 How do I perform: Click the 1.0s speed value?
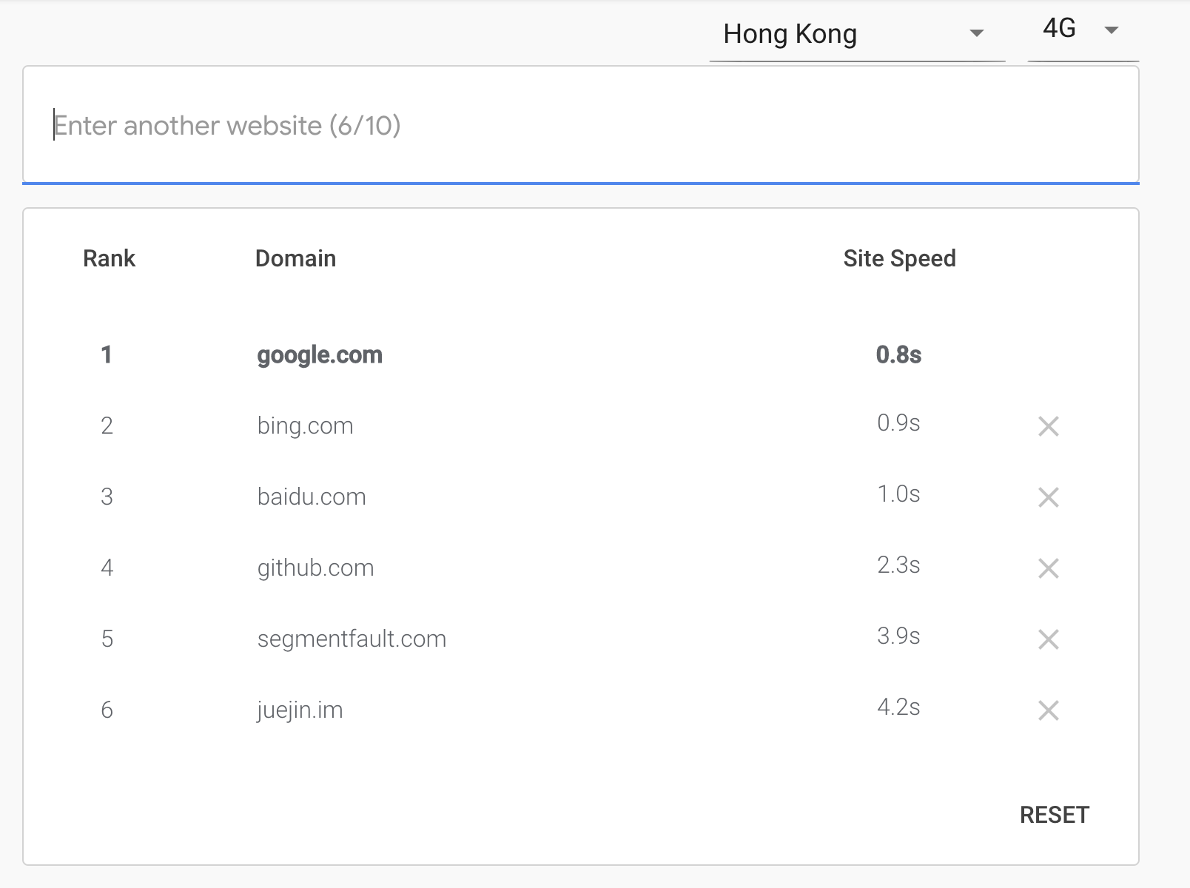898,494
